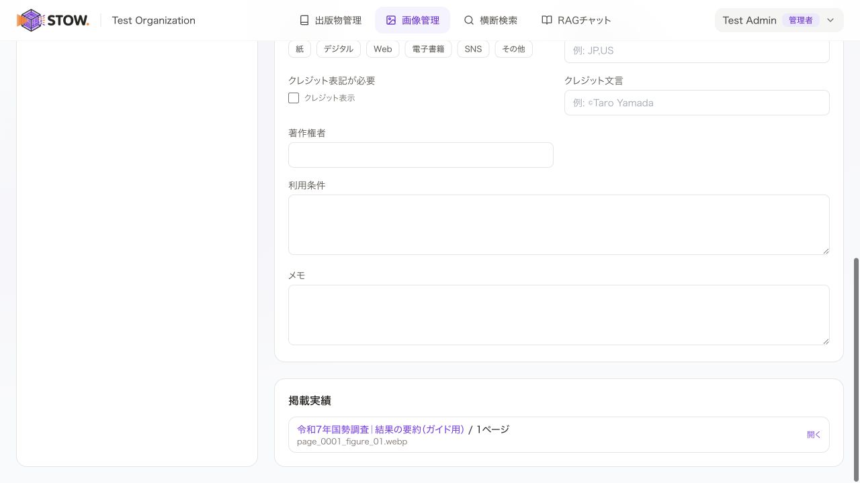Click the 開く link in 掲載実績
Image resolution: width=860 pixels, height=483 pixels.
(x=814, y=435)
